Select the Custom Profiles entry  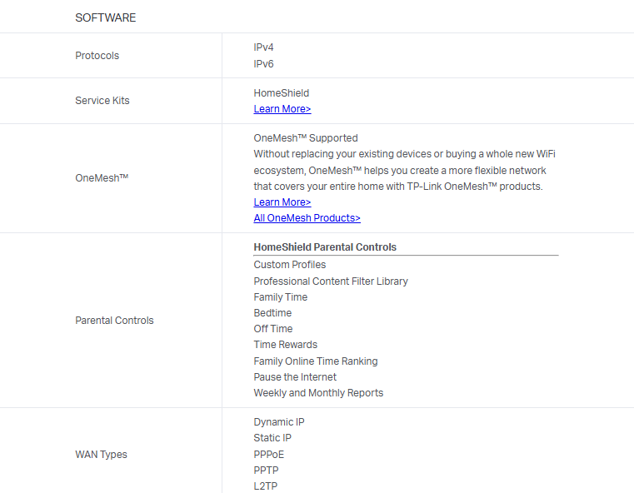[290, 265]
